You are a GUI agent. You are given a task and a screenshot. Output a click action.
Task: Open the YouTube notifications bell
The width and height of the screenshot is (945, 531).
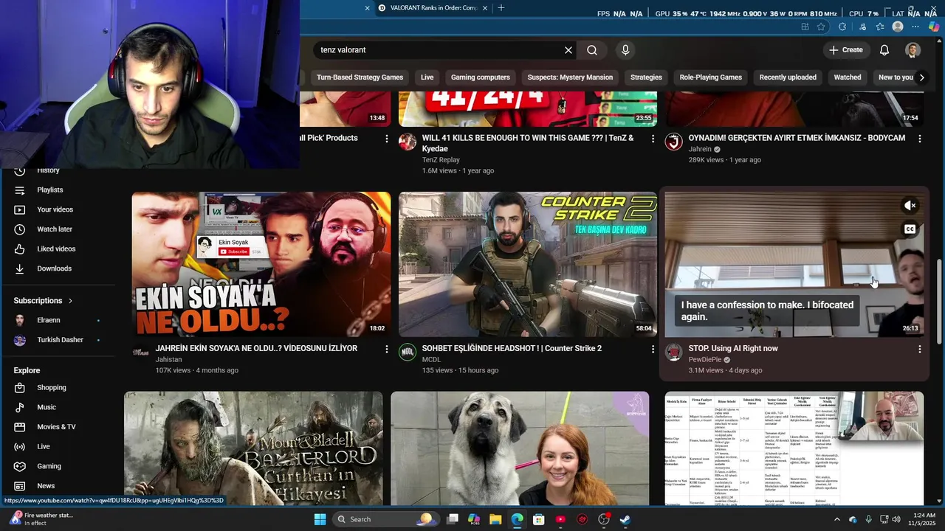coord(884,50)
